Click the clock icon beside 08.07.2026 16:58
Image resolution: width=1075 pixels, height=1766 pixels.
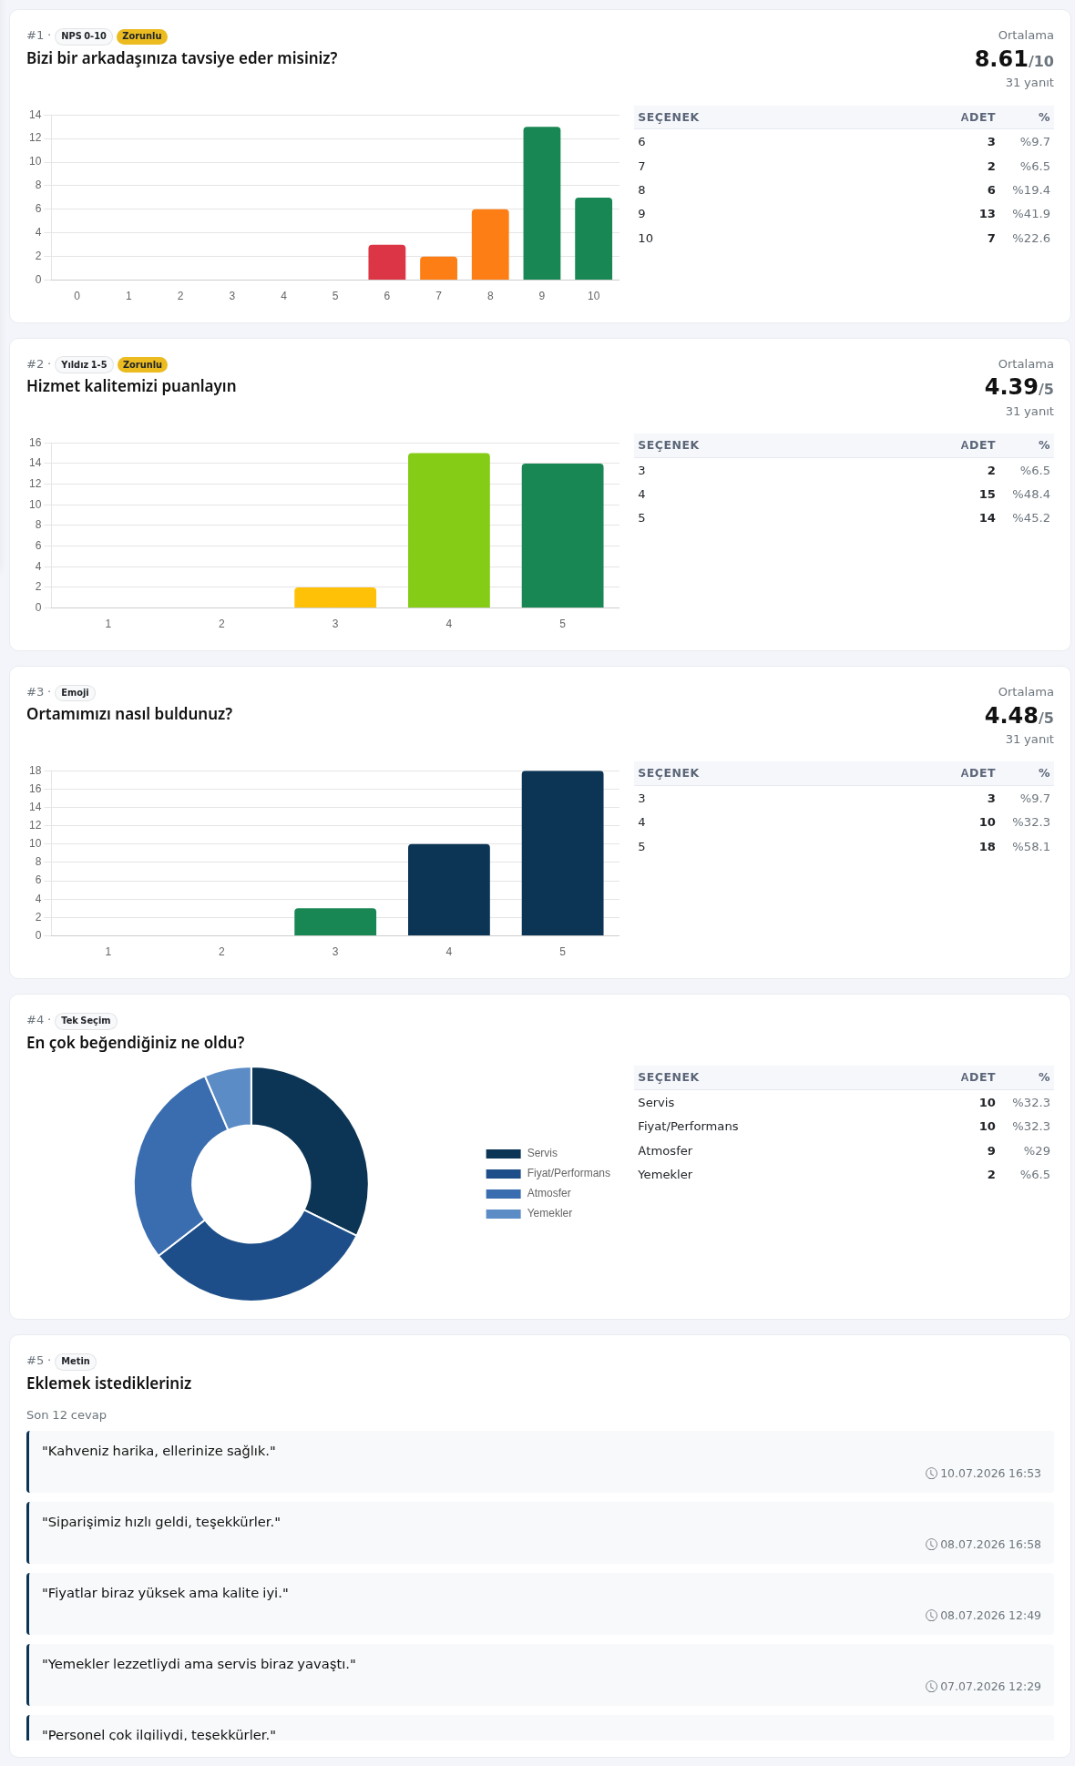point(931,1545)
